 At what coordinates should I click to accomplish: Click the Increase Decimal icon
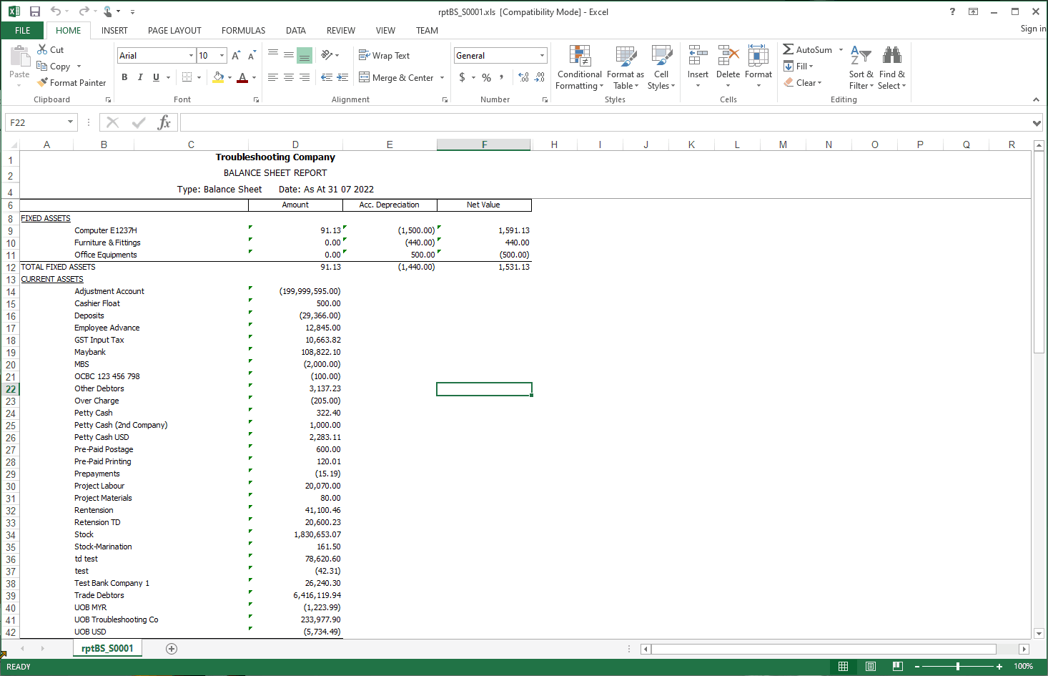coord(523,77)
